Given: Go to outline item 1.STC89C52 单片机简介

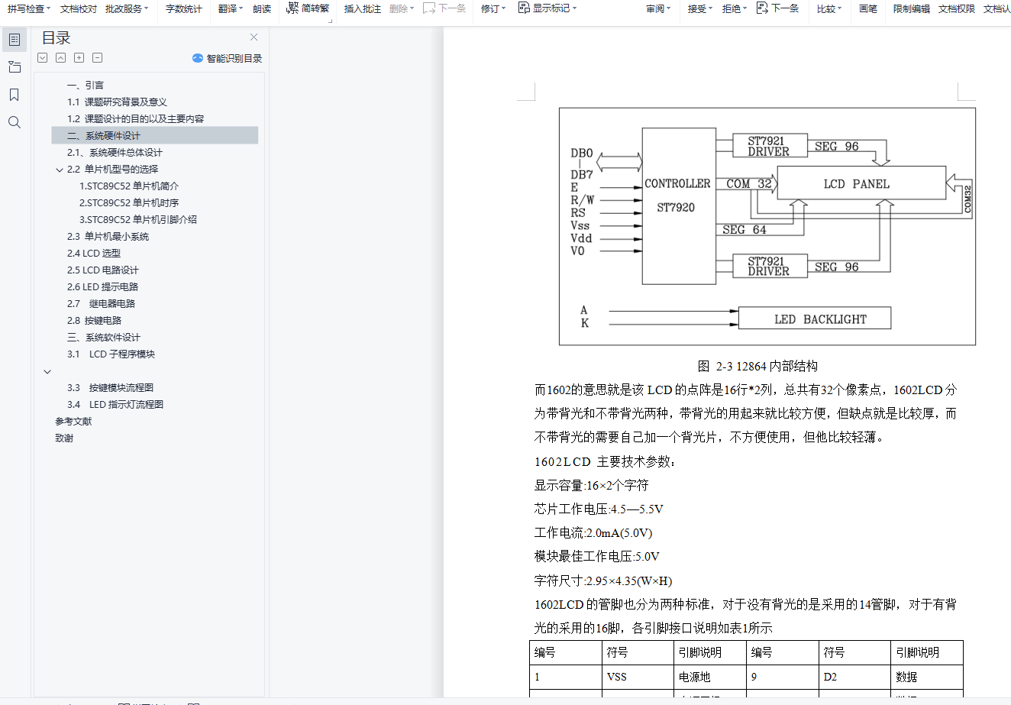Looking at the screenshot, I should (129, 186).
